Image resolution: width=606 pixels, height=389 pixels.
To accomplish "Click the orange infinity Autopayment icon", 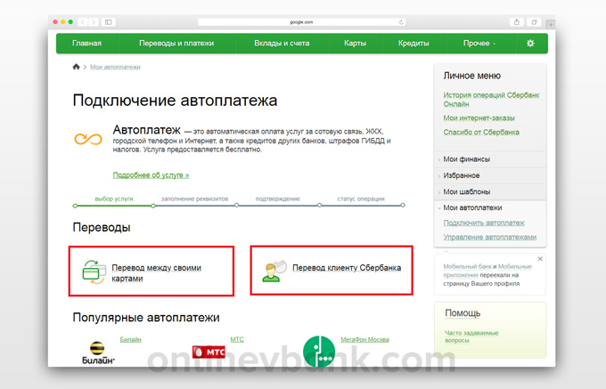I will 88,139.
